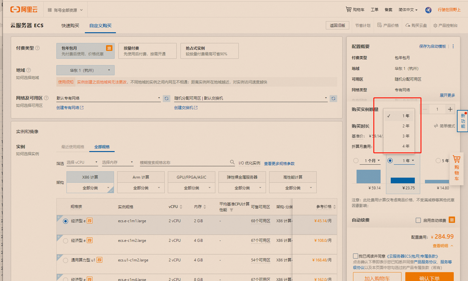The width and height of the screenshot is (468, 281).
Task: Sort table by 参考价格 column arrows
Action: pos(334,207)
